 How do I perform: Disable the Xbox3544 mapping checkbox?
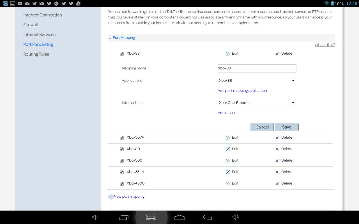(x=122, y=172)
